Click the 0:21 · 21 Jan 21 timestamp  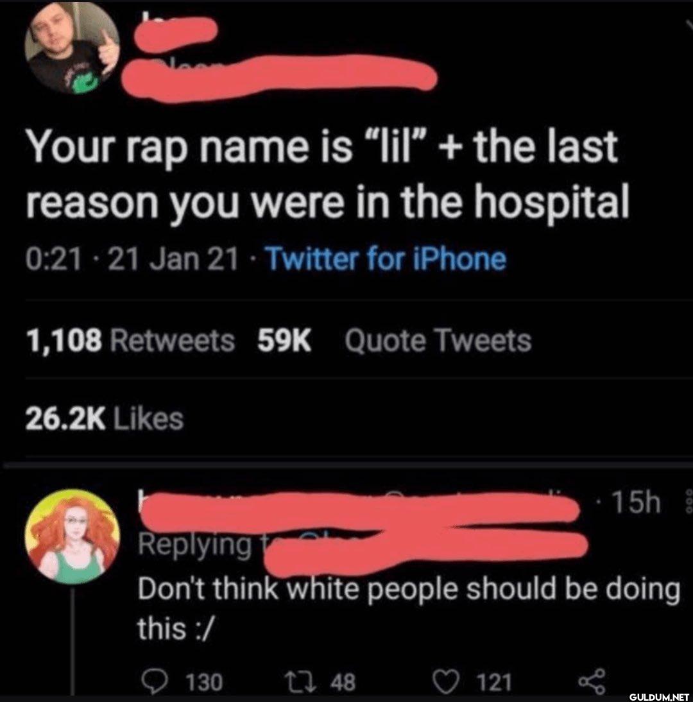point(131,260)
